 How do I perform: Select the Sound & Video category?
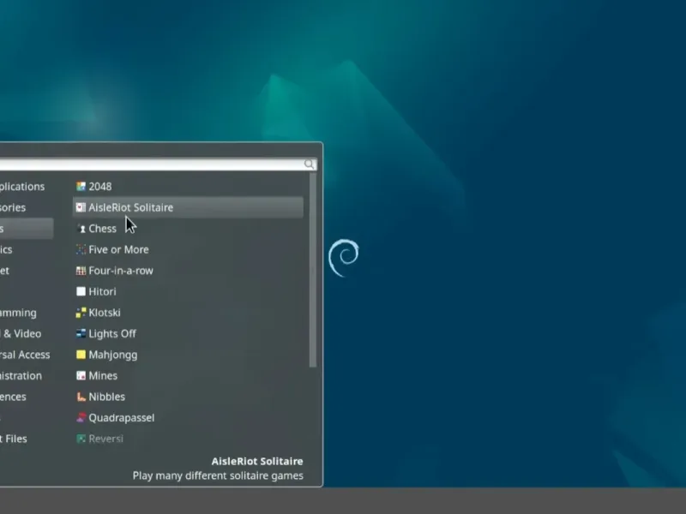27,333
